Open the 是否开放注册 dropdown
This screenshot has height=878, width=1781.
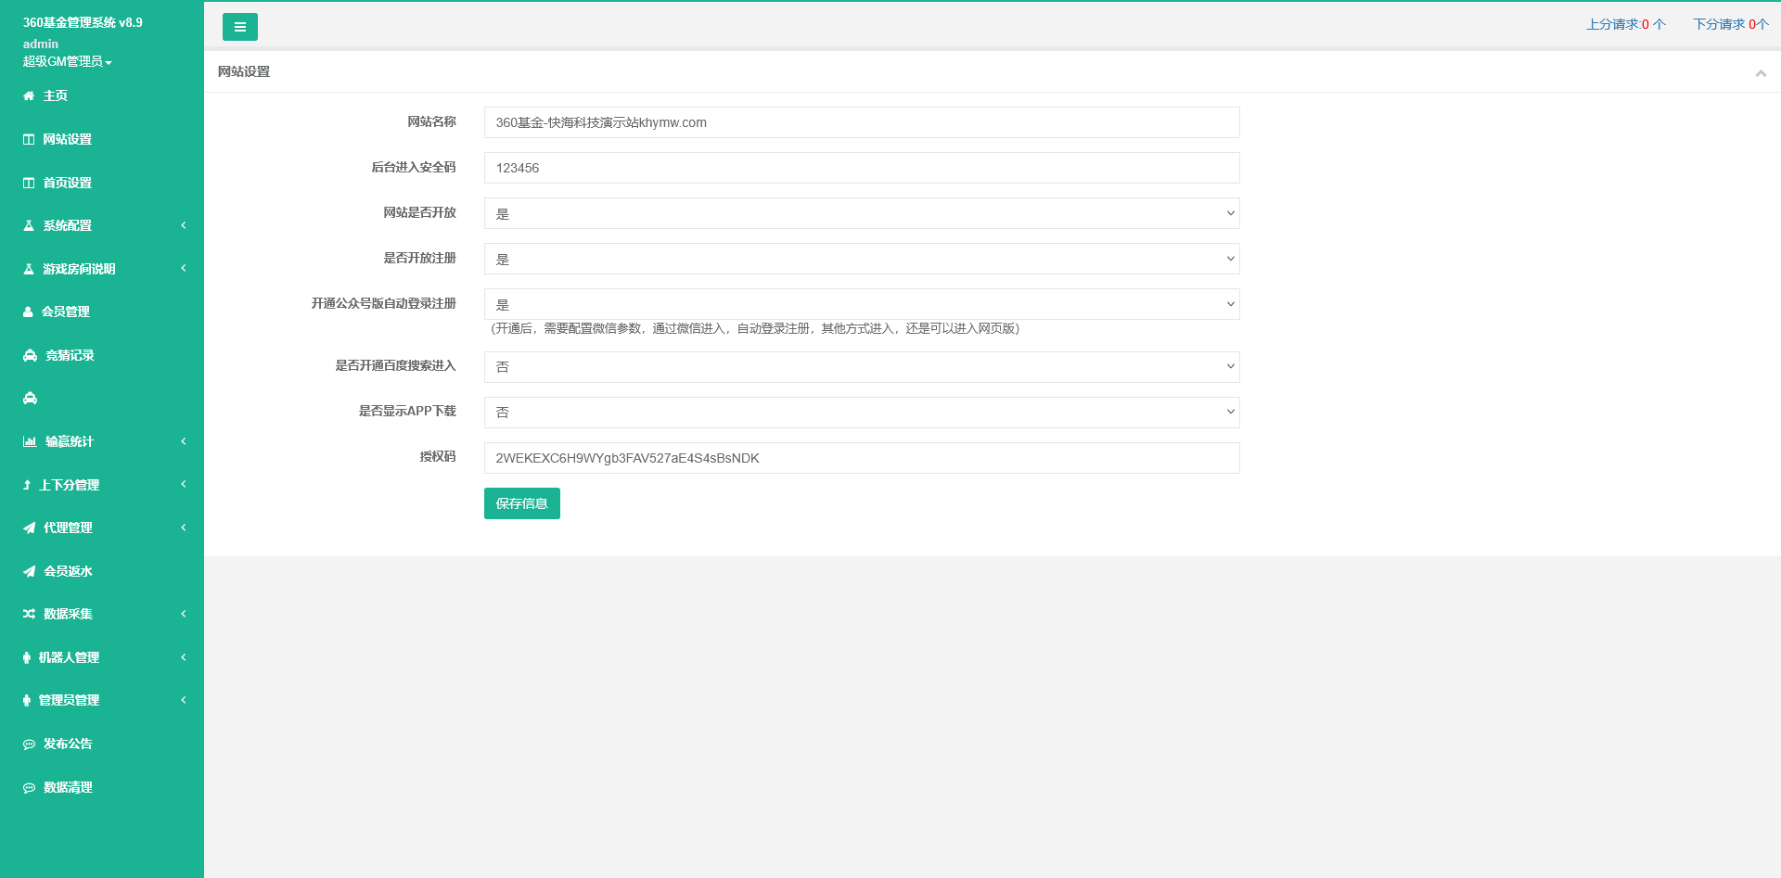861,259
